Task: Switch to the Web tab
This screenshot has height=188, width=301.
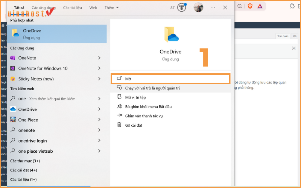Action: pos(93,8)
